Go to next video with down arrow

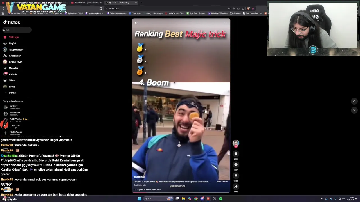(x=354, y=110)
